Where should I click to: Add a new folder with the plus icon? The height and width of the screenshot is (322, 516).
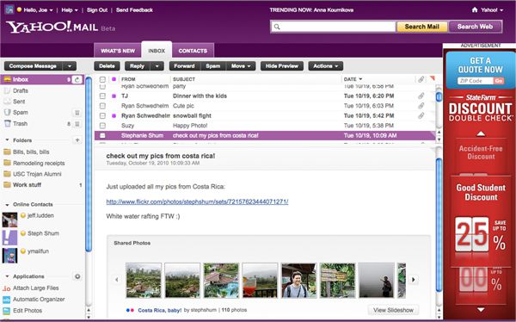77,140
